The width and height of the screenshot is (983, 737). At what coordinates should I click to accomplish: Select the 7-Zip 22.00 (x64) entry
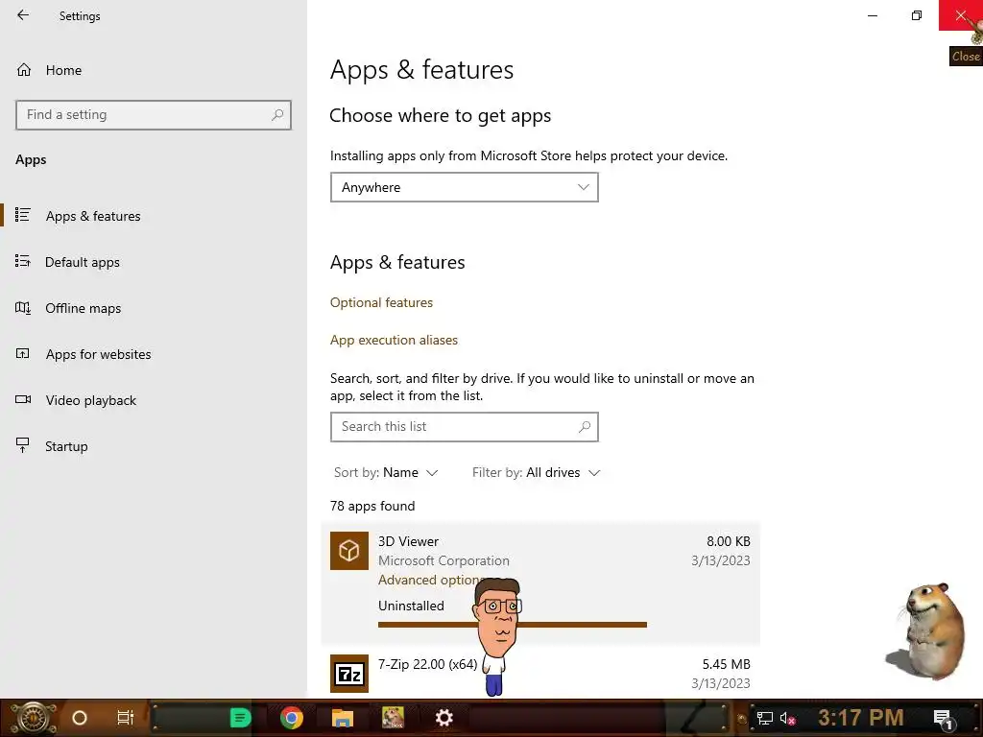(x=540, y=674)
